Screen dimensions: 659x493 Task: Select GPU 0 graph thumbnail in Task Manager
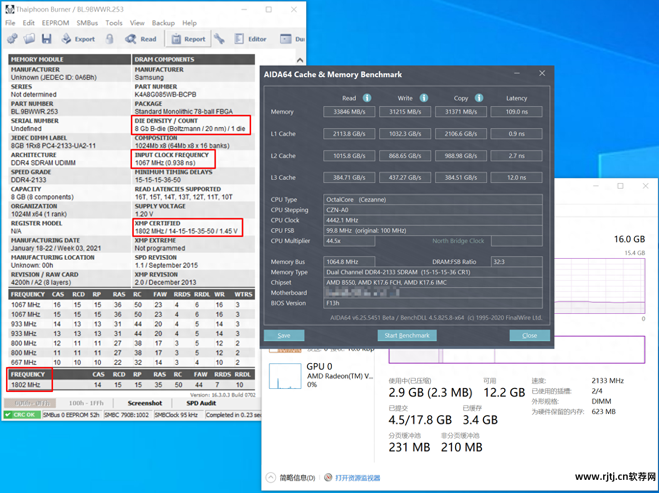(285, 376)
